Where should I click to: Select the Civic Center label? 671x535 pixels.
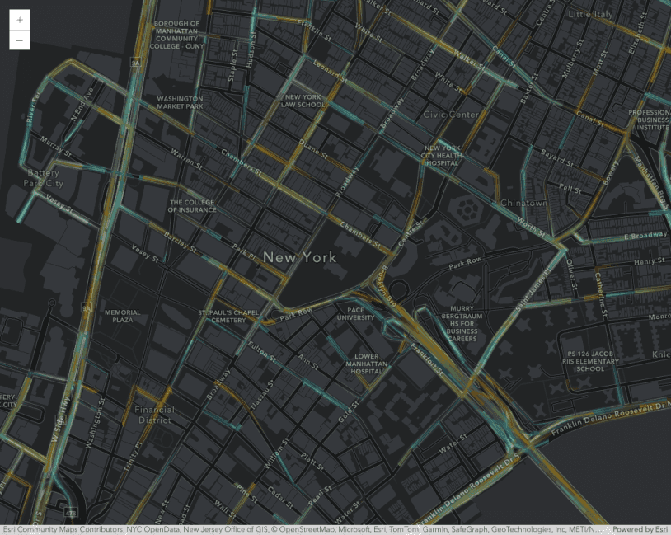tap(453, 115)
